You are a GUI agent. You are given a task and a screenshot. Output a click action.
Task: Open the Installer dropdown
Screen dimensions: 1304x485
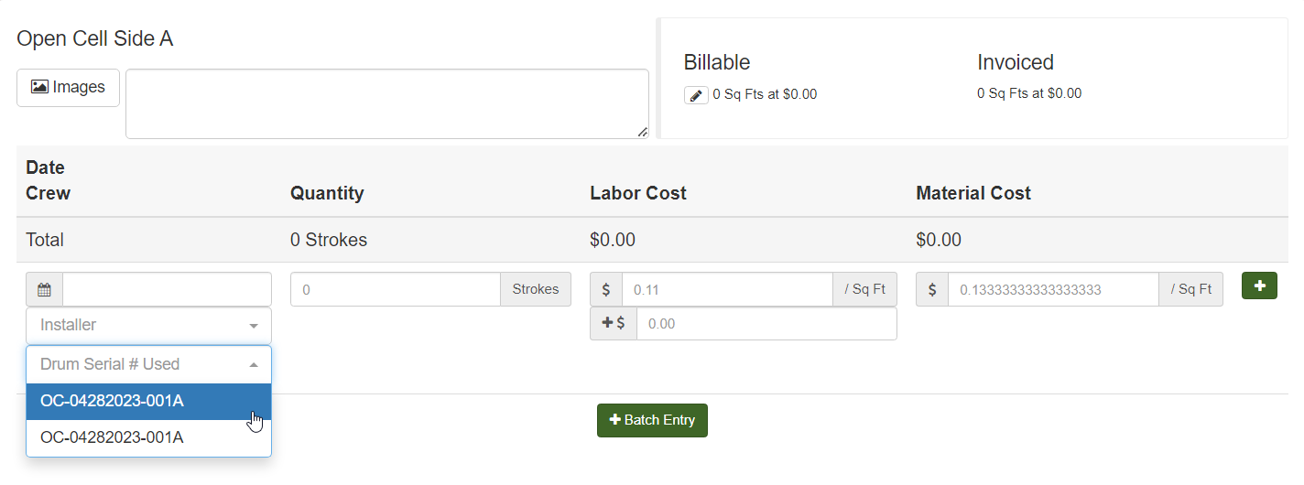148,326
